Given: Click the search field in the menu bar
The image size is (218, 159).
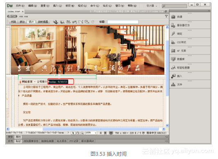Looking at the screenshot, I should 174,6.
